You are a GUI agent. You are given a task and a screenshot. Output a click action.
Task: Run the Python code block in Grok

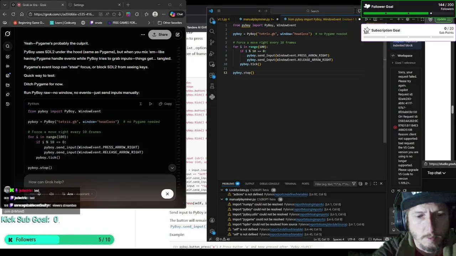150,104
